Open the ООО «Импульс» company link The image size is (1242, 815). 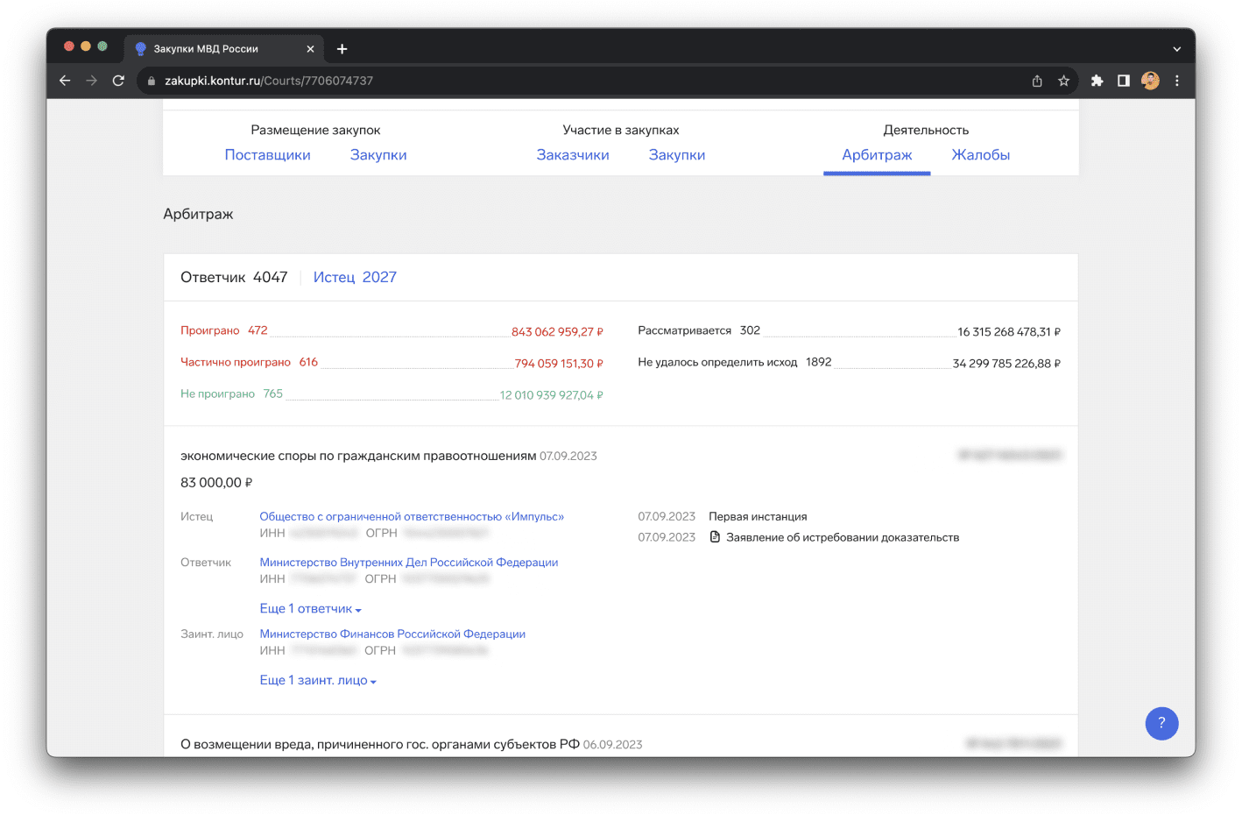coord(412,517)
